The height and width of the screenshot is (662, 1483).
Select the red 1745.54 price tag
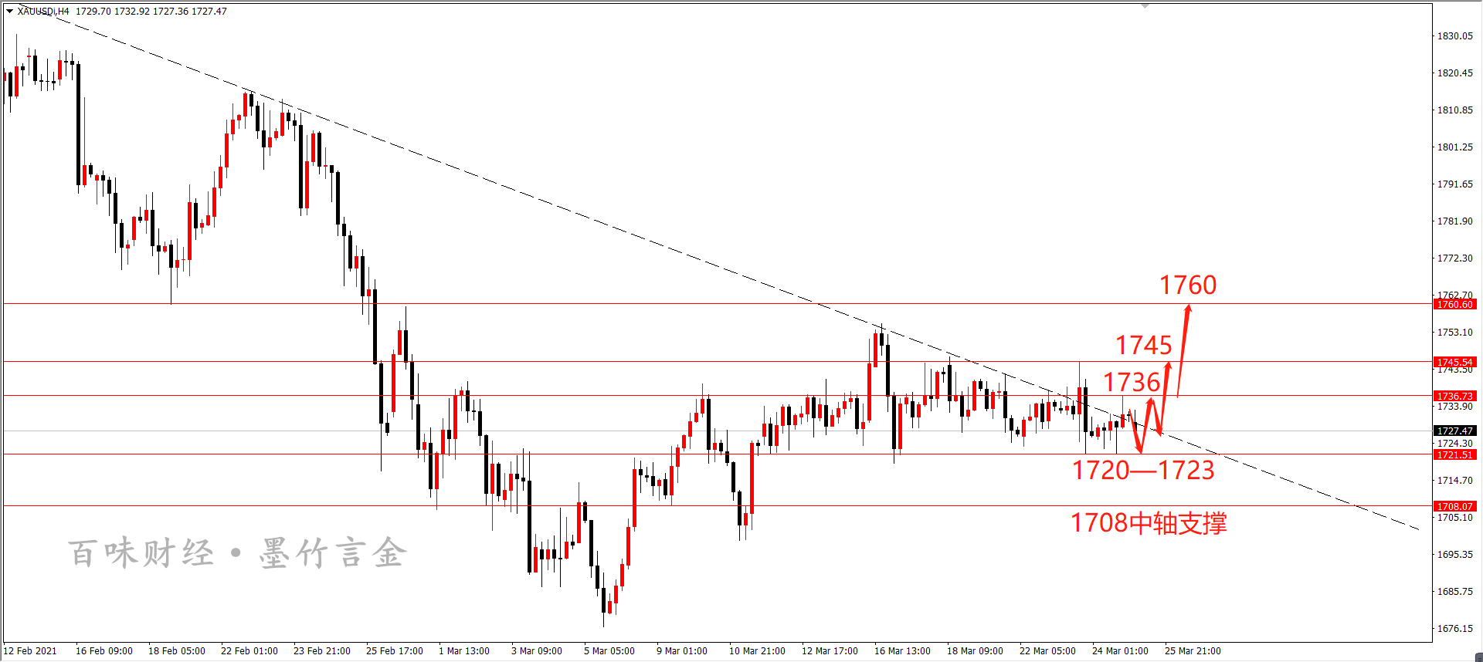pyautogui.click(x=1455, y=363)
